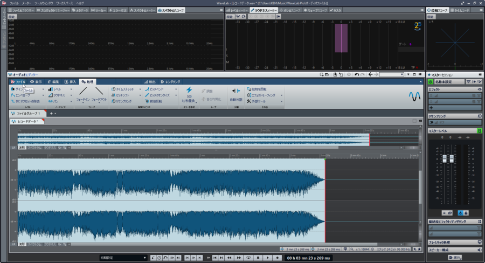Click the Rewind transport button
485x263 pixels.
tap(229, 258)
